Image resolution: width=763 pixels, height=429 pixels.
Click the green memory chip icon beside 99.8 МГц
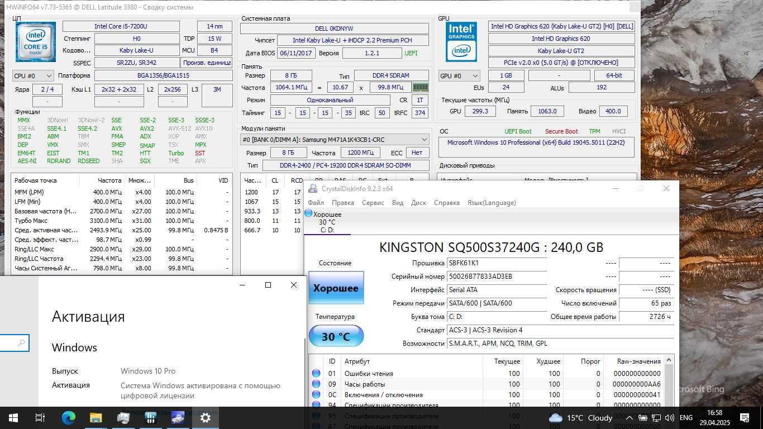420,87
